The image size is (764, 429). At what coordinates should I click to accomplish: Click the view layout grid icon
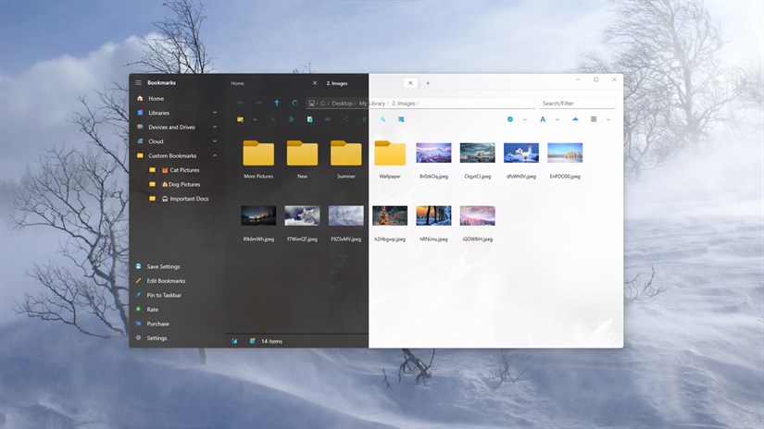(594, 119)
